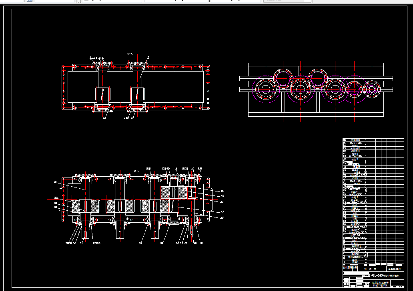
Task: Click the M12×45 bolt row in parts list
Action: click(x=356, y=257)
